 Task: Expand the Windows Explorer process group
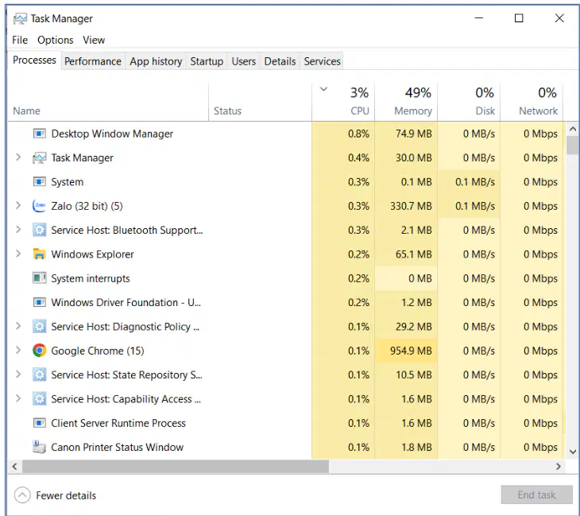coord(18,254)
